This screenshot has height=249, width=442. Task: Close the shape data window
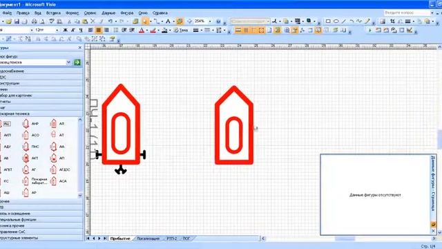[434, 231]
